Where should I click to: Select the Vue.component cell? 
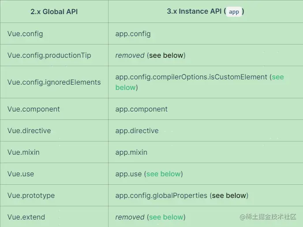coord(34,109)
